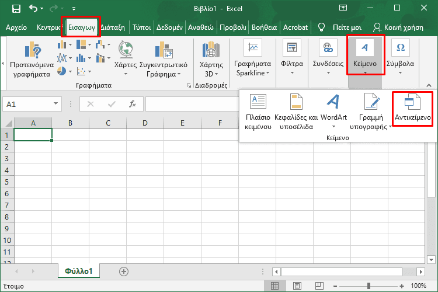Open the Acrobat tab
438x292 pixels.
pos(296,27)
